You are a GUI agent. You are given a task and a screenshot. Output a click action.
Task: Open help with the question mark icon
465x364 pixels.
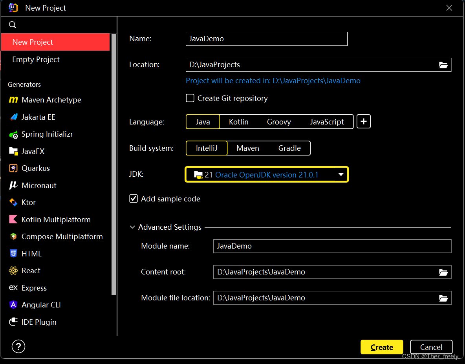pyautogui.click(x=18, y=346)
